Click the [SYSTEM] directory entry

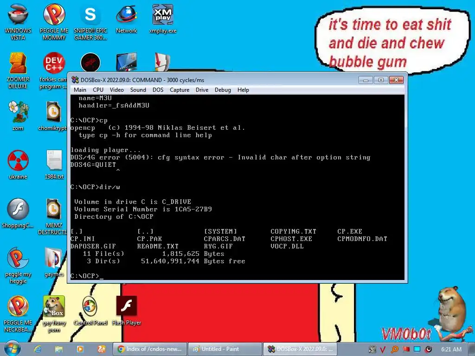point(220,232)
